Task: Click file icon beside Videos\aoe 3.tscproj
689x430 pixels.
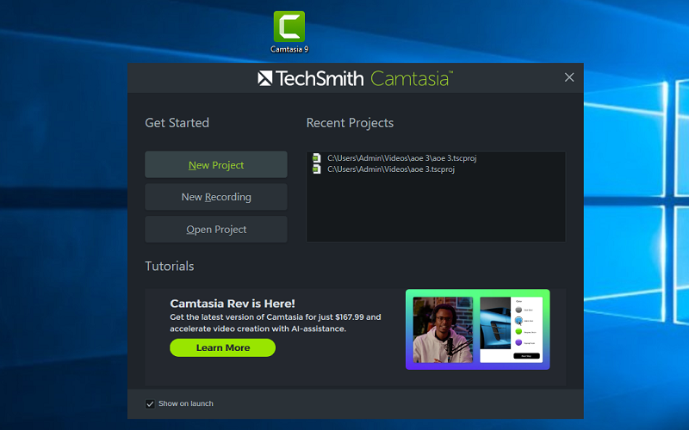Action: [316, 169]
